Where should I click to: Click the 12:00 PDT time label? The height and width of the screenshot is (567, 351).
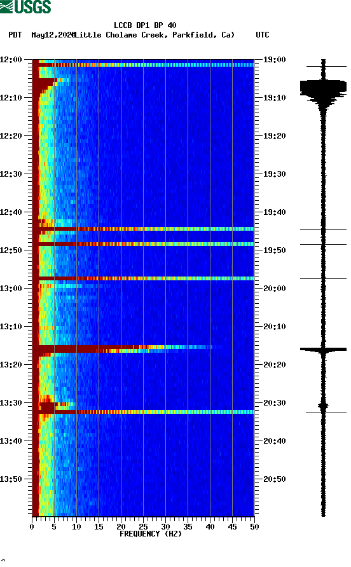pos(11,59)
